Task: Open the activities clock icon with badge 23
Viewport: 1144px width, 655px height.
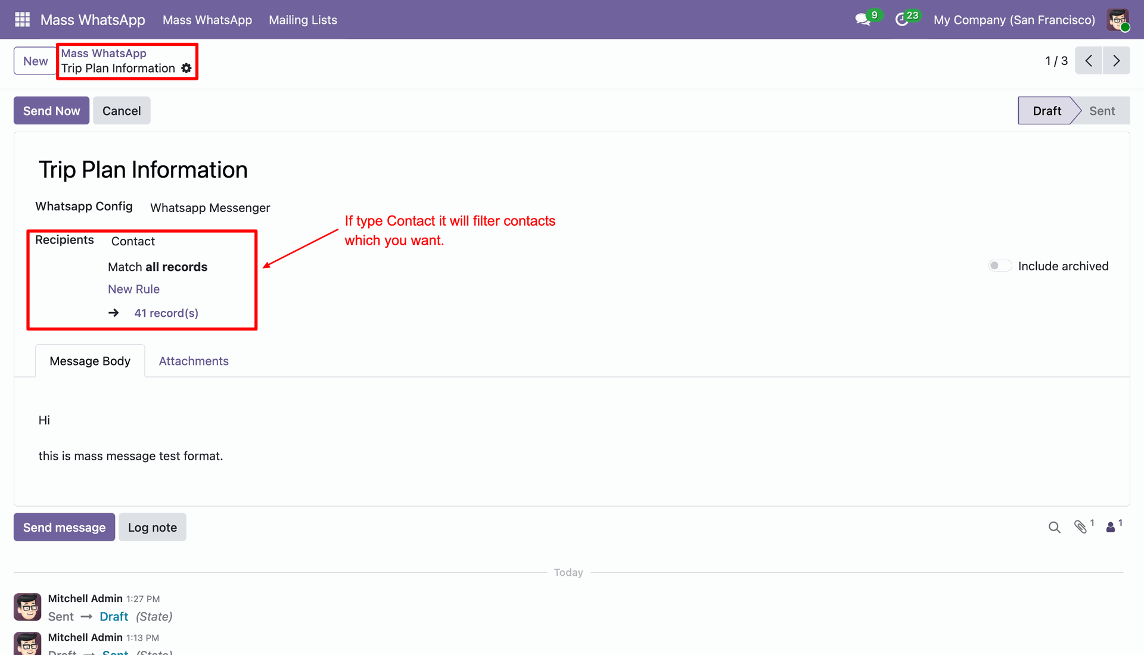Action: point(901,20)
